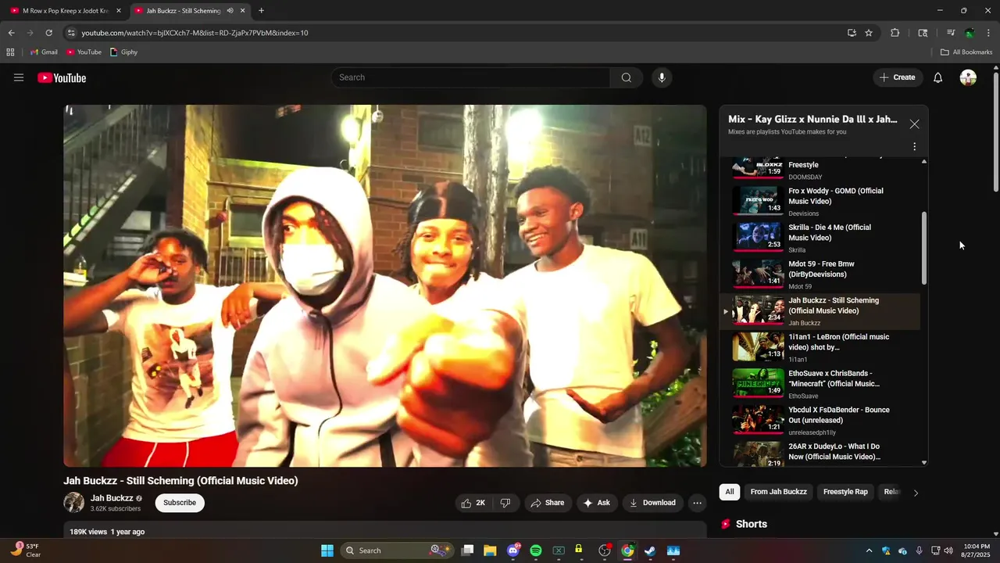
Task: Open the weather widget showing 53°F
Action: pyautogui.click(x=26, y=550)
